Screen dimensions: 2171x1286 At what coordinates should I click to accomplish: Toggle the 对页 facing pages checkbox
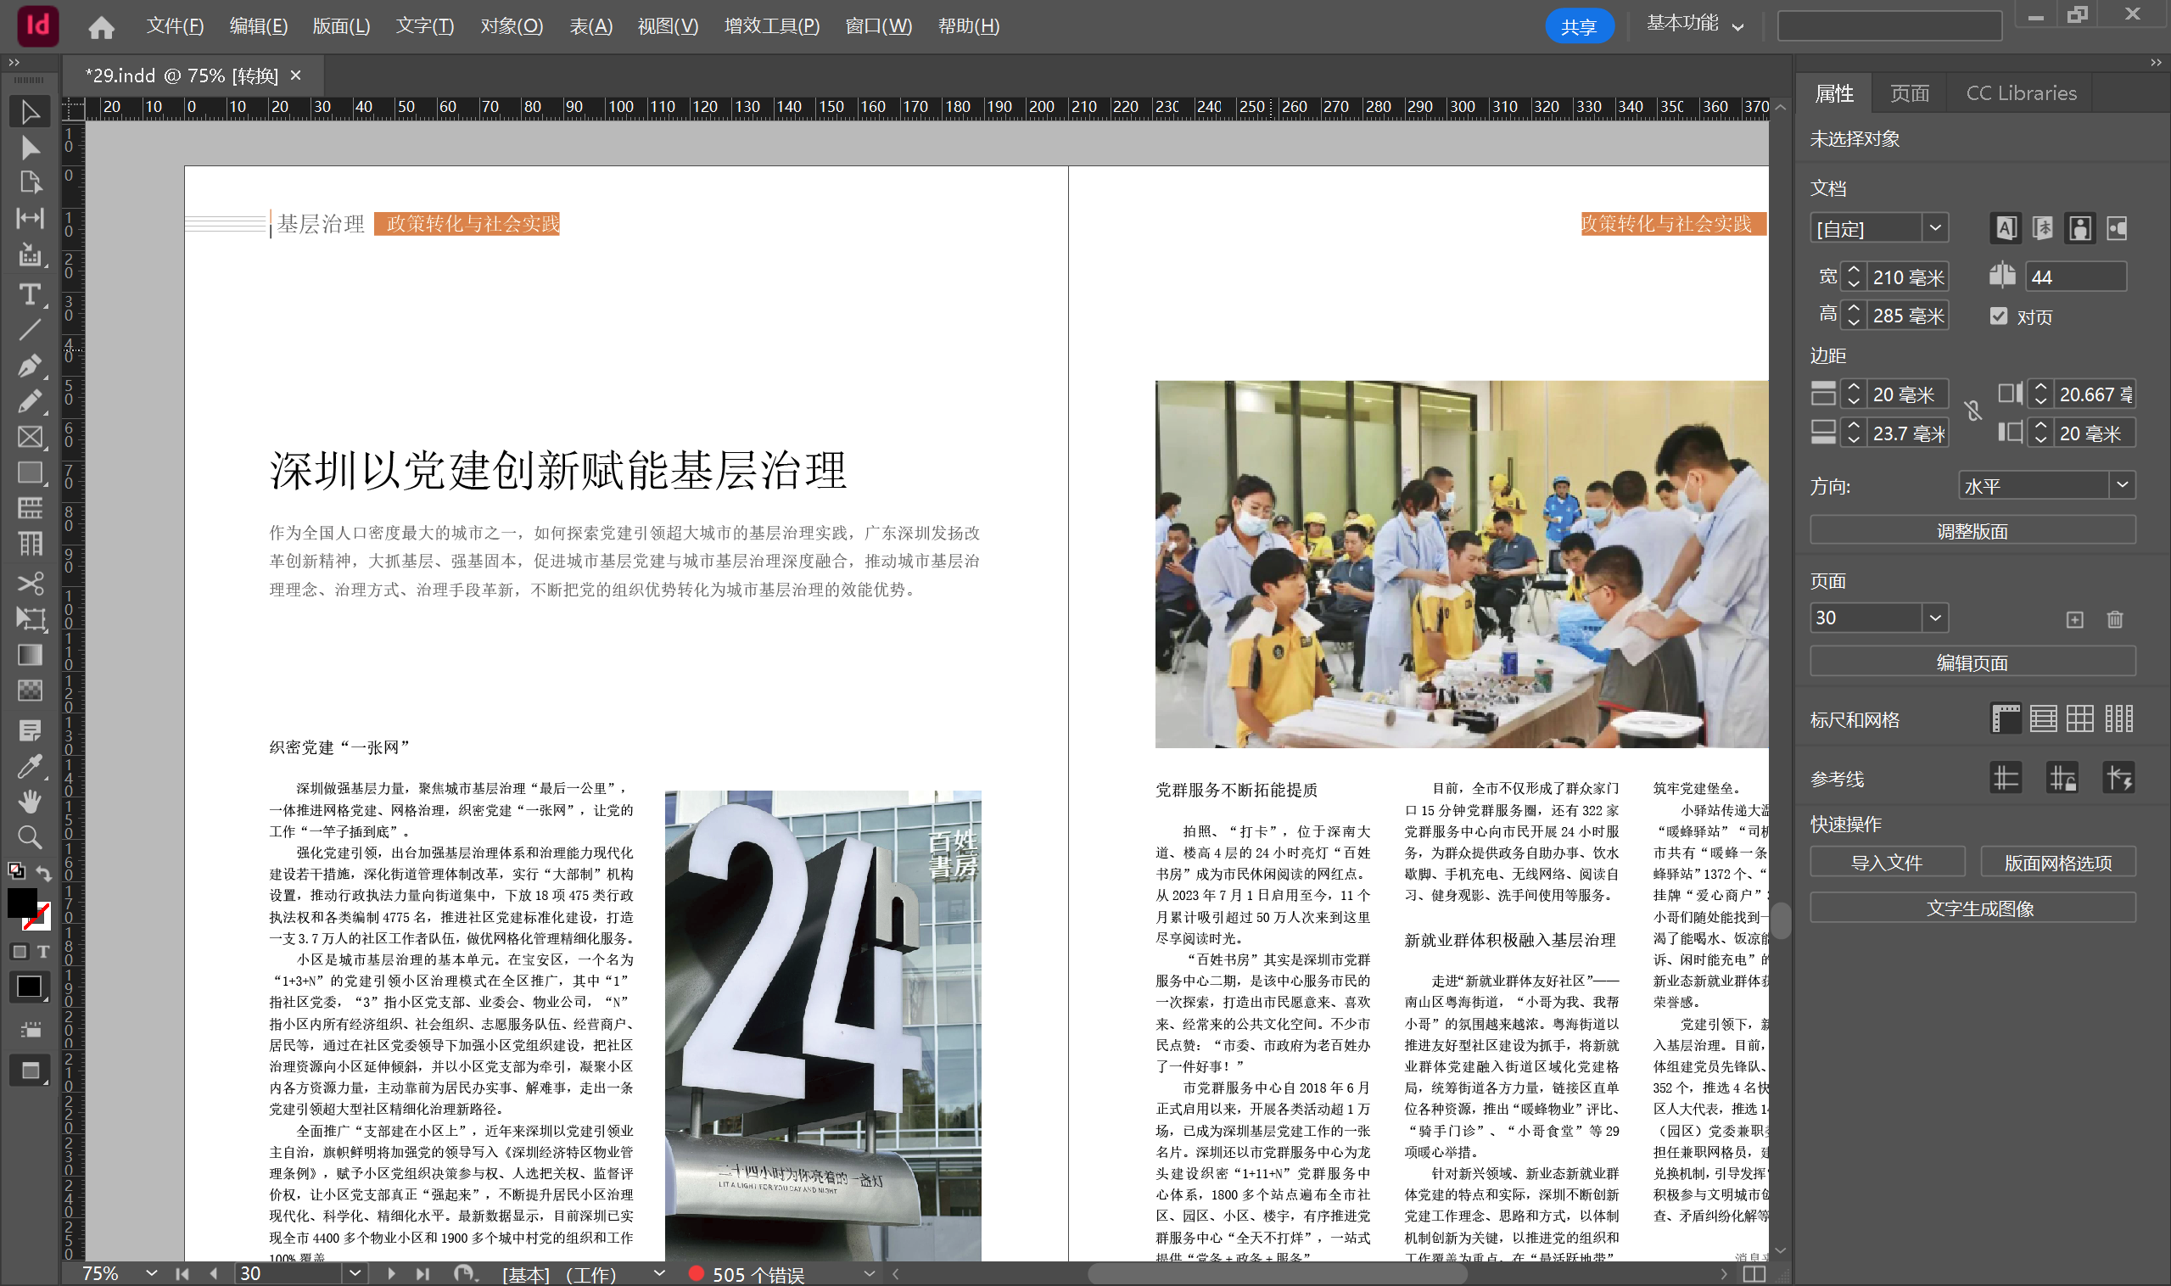pos(1999,316)
